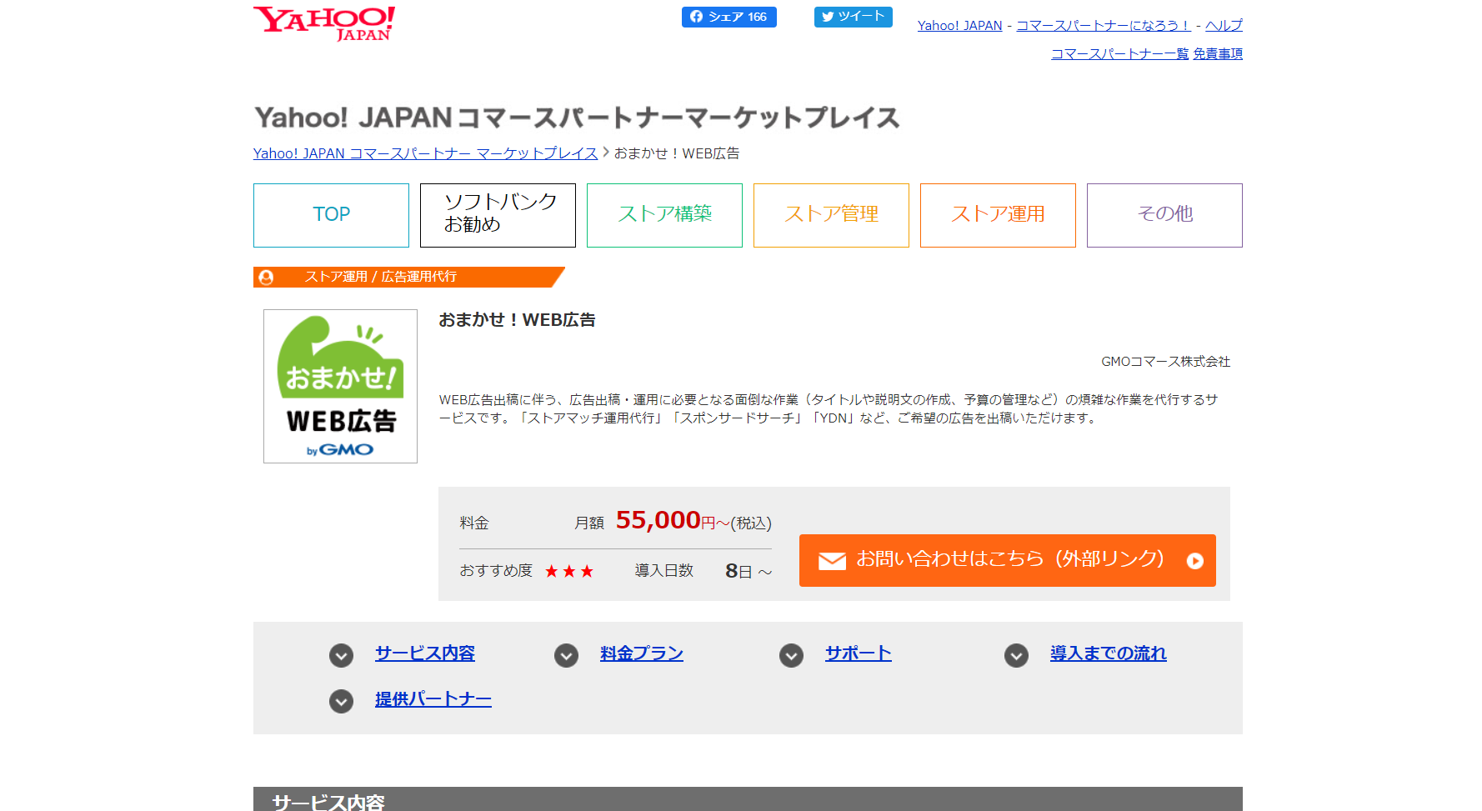Open the ソフトバンクお勧め tab

point(498,215)
